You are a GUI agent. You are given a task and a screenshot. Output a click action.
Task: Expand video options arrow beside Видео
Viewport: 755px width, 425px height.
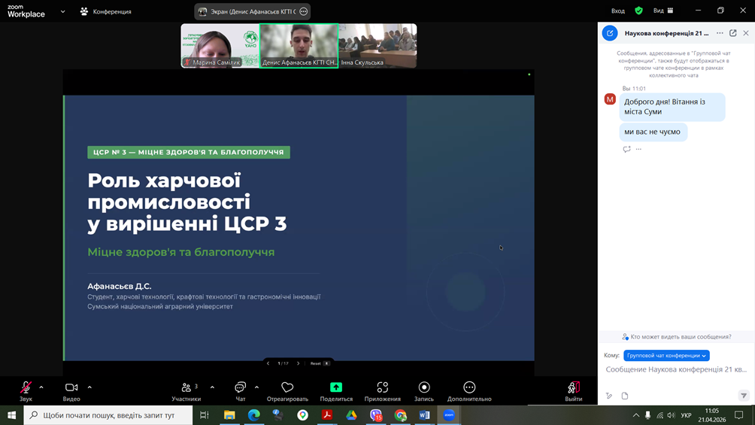[89, 387]
